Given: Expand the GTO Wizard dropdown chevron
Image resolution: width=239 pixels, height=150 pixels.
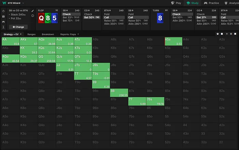Looking at the screenshot, I should (23, 3).
